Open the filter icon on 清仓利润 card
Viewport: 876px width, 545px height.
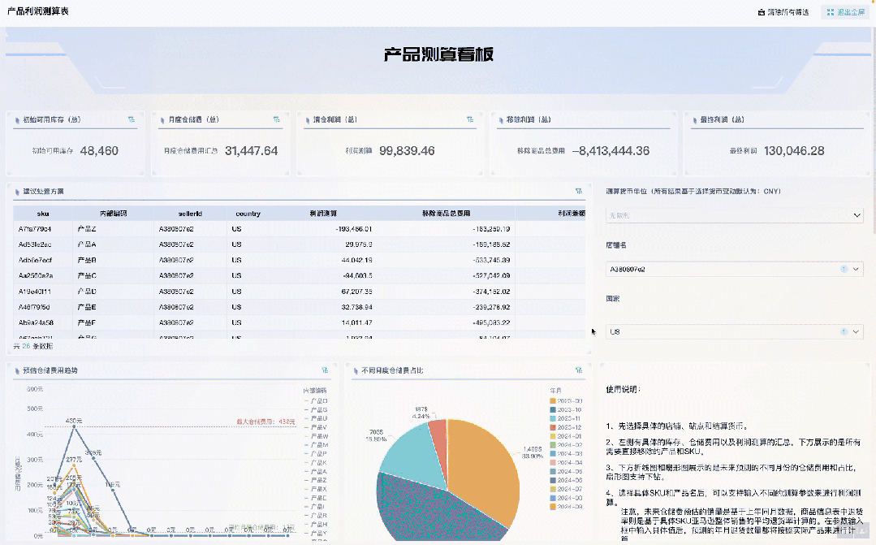pos(468,119)
